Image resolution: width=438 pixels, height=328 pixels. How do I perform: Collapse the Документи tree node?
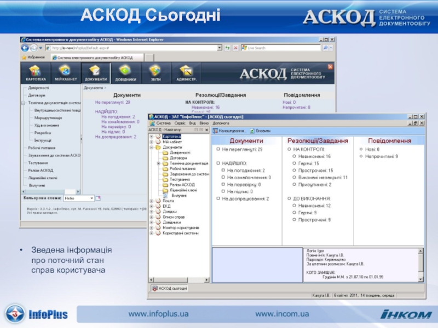point(152,147)
